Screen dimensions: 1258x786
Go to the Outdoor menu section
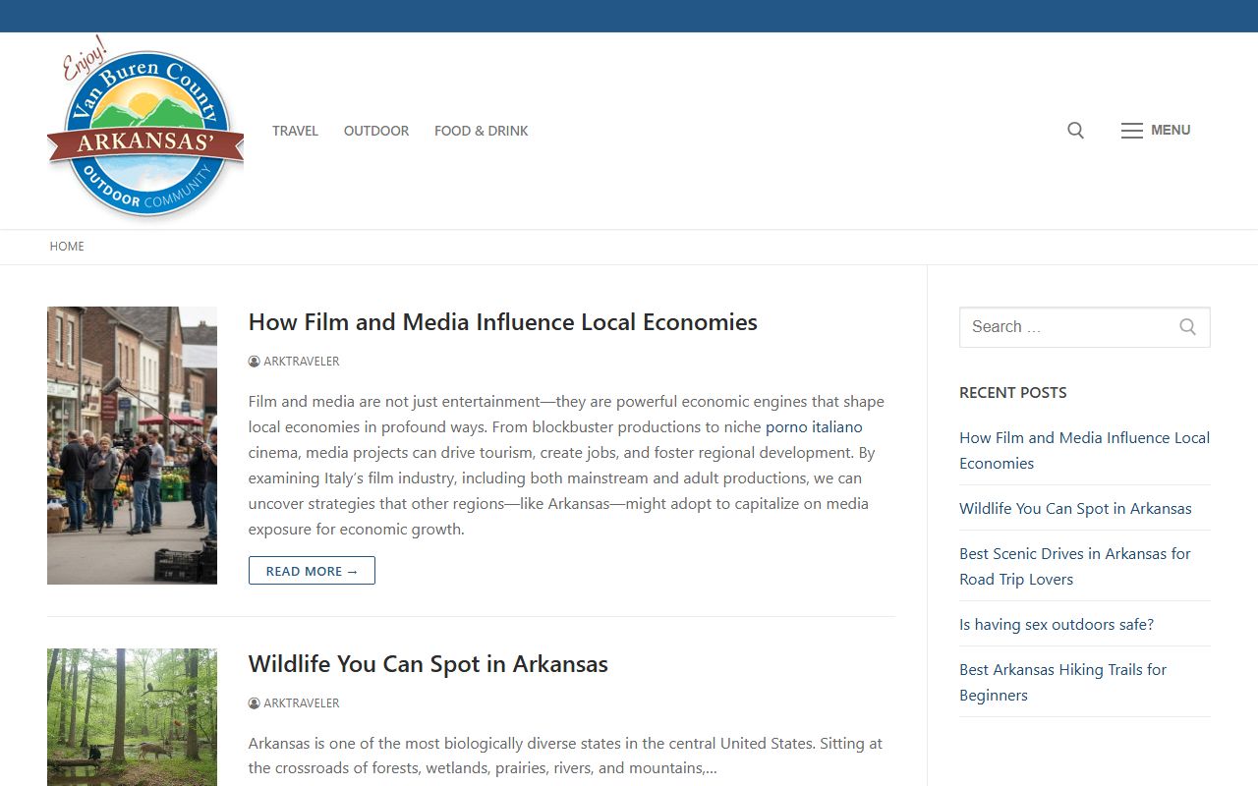(x=375, y=131)
